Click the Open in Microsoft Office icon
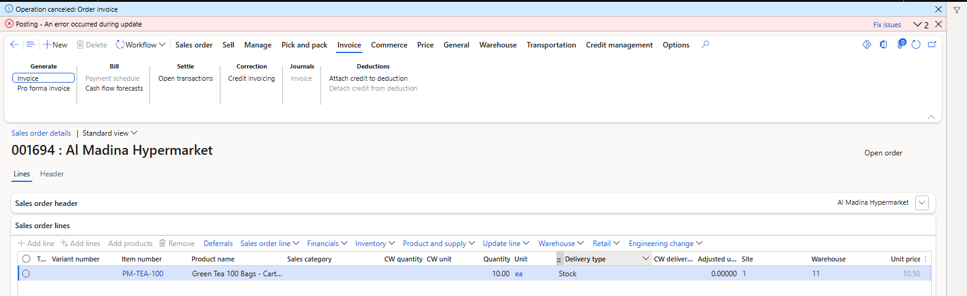Viewport: 967px width, 296px height. click(x=884, y=44)
